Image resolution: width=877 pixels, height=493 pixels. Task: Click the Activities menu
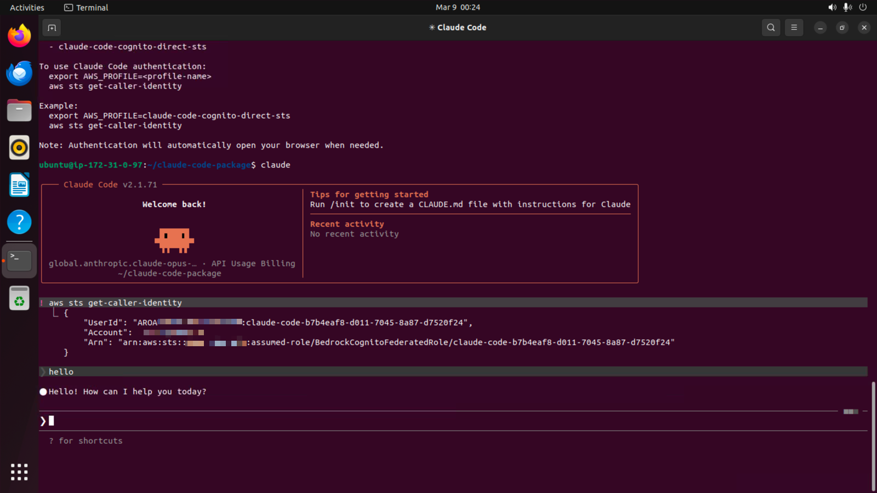point(27,8)
